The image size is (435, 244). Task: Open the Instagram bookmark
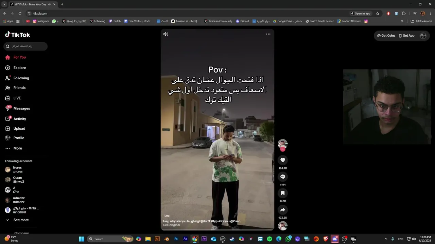(41, 21)
